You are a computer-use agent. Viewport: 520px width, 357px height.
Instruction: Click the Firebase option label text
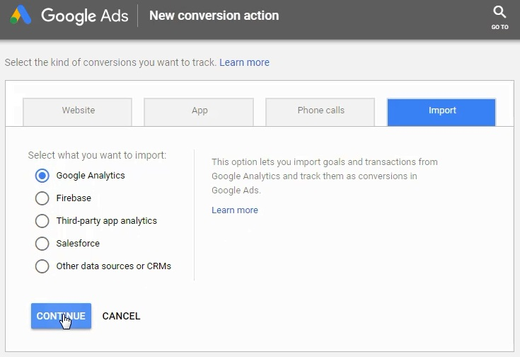point(74,198)
